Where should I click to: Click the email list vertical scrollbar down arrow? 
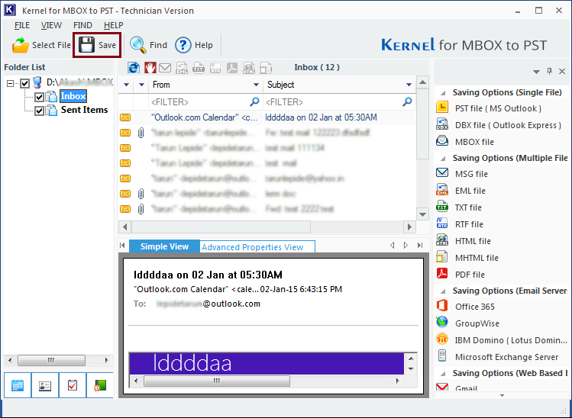click(x=422, y=214)
